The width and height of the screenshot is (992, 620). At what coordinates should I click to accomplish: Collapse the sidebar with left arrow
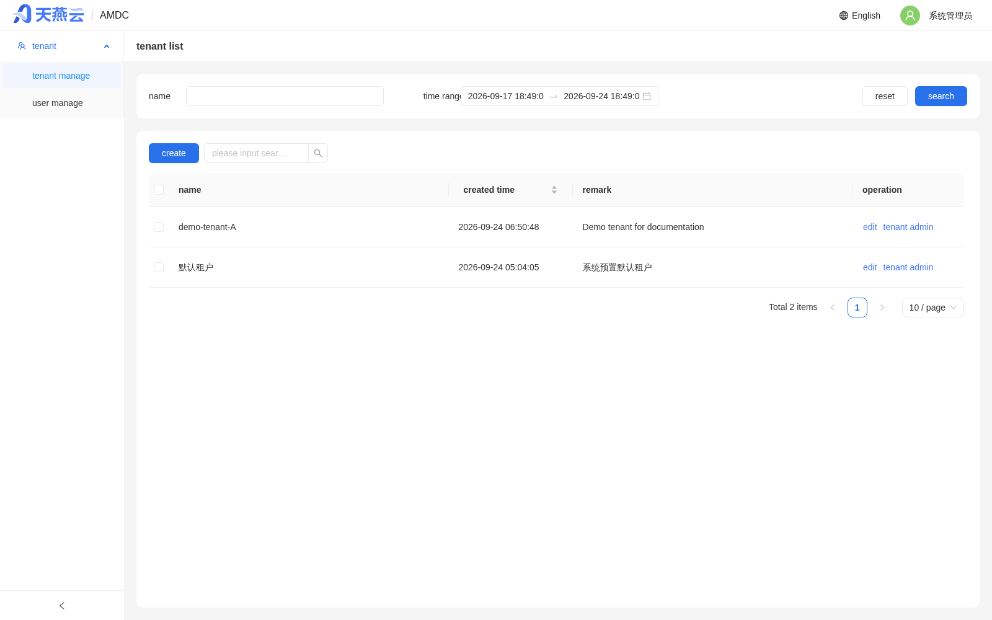tap(62, 606)
